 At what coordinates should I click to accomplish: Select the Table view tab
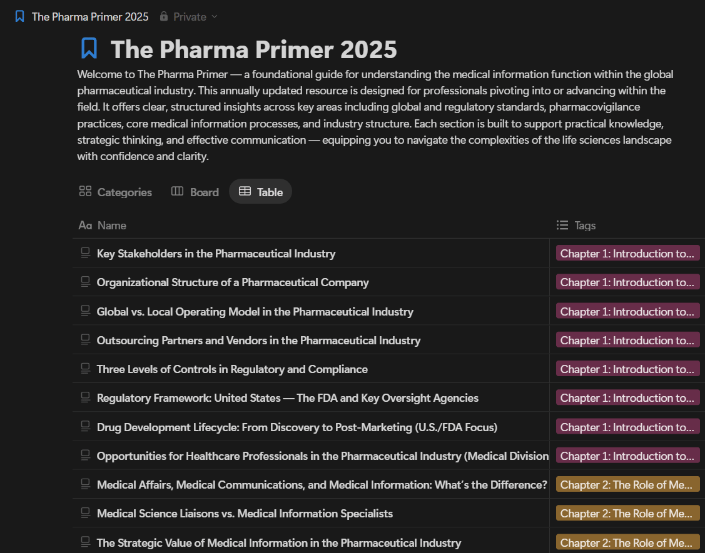pyautogui.click(x=261, y=192)
